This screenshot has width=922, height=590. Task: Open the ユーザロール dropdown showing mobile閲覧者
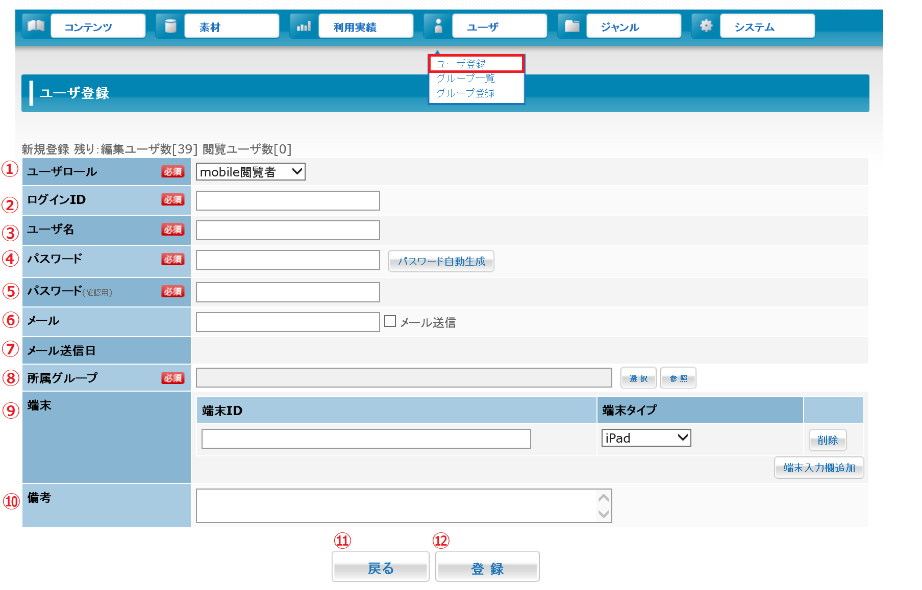point(251,172)
